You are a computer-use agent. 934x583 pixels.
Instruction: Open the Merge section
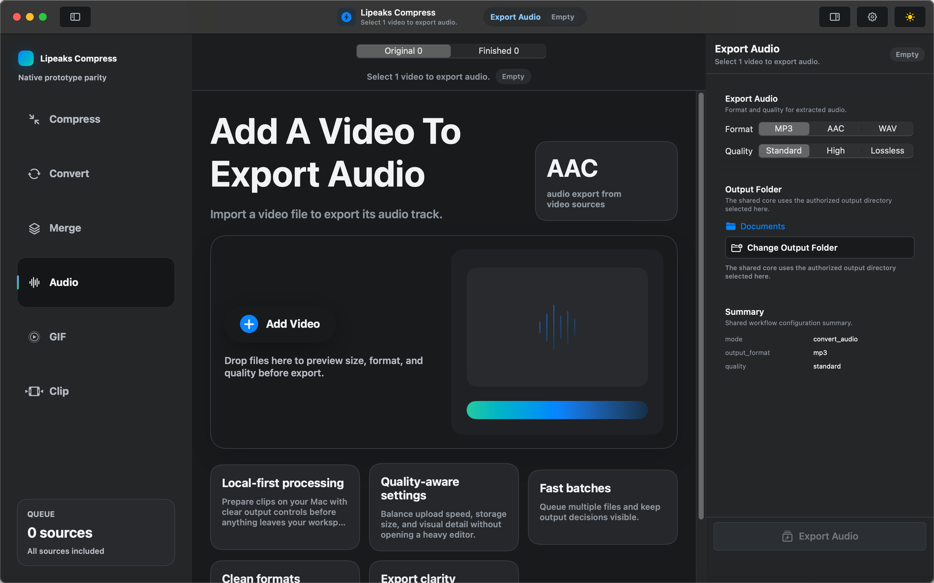pos(96,228)
